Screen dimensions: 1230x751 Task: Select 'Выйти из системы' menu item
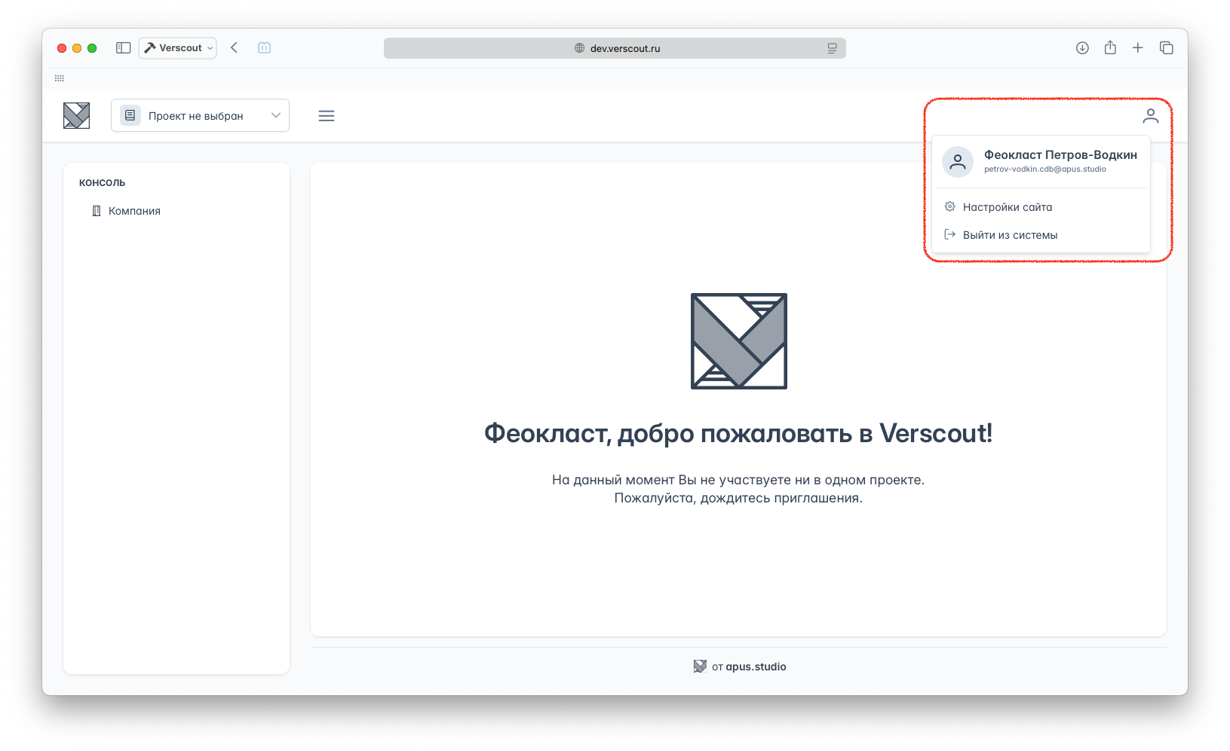1041,235
